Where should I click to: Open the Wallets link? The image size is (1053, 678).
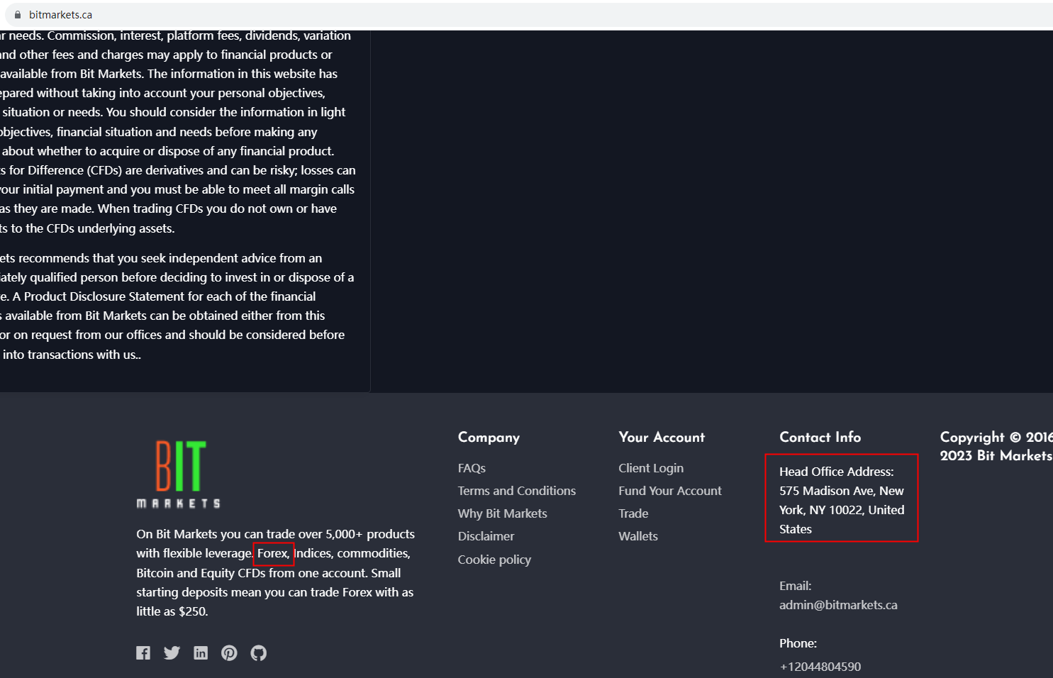coord(638,536)
